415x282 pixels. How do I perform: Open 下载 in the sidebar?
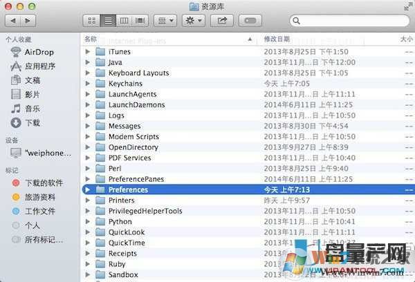[26, 123]
